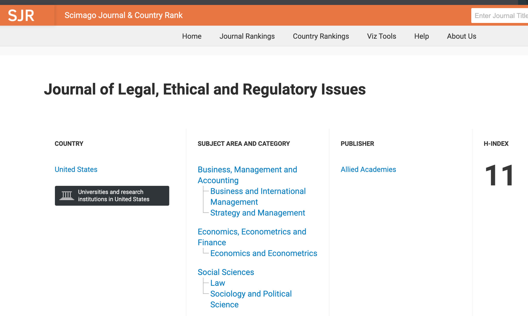Follow the United States country link
The image size is (528, 316).
point(76,169)
